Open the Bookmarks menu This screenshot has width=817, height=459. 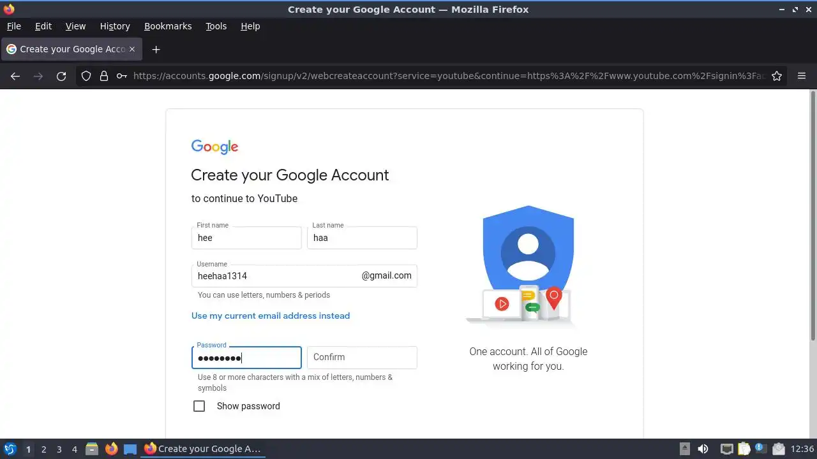pos(168,26)
